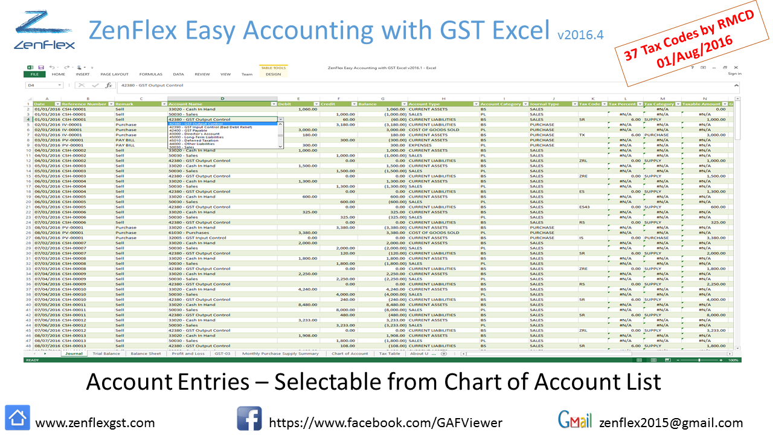The width and height of the screenshot is (773, 435).
Task: Open the HOME ribbon tab
Action: 59,74
